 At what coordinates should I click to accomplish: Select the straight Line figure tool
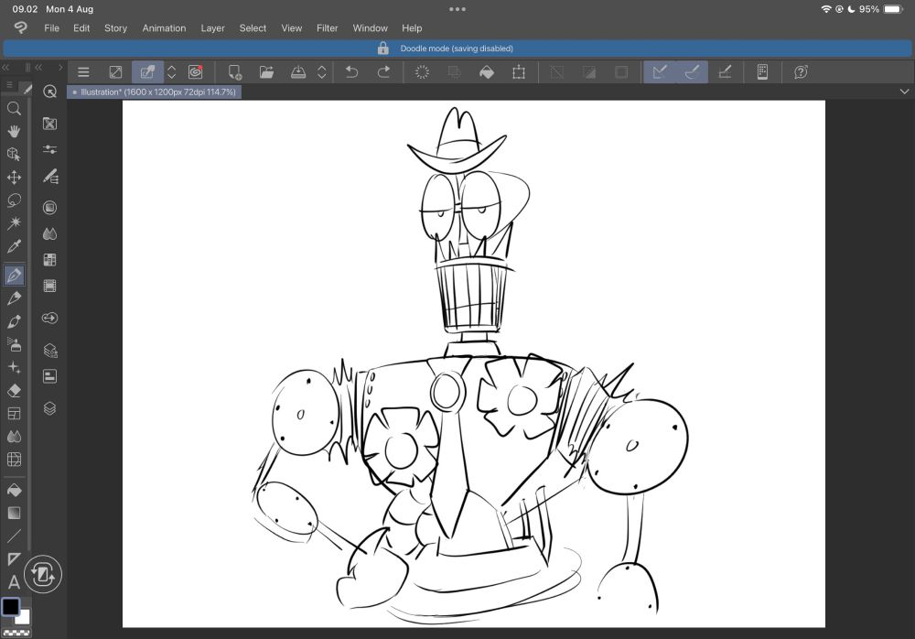pos(14,536)
